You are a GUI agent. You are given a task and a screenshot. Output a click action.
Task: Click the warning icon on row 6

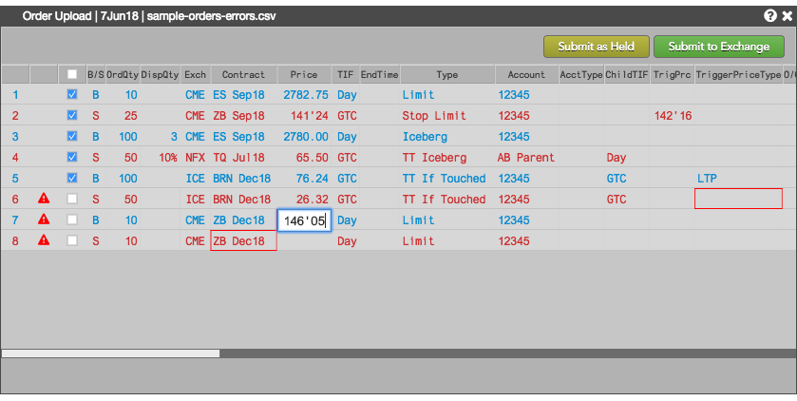coord(44,199)
